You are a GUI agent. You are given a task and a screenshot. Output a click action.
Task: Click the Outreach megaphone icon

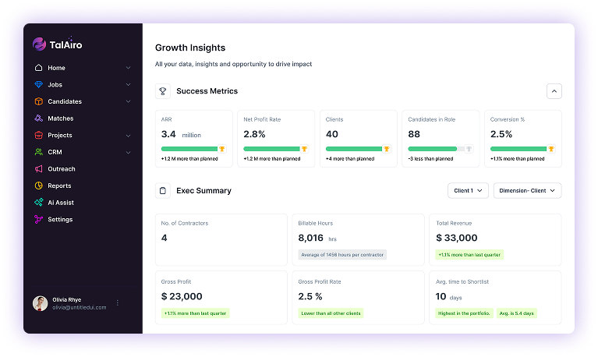[39, 169]
